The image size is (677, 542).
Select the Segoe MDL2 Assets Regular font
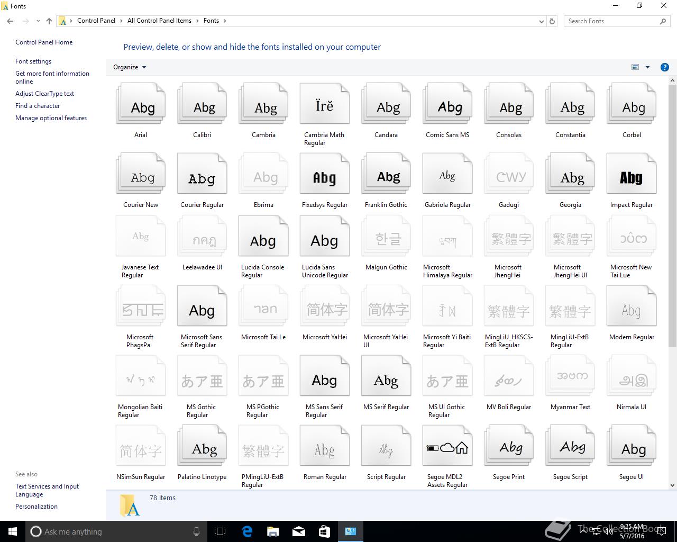447,446
